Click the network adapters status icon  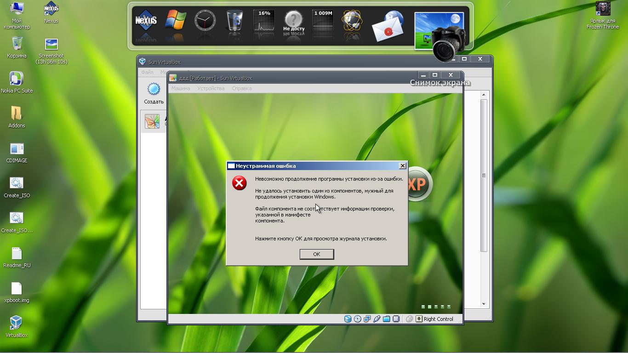click(367, 319)
